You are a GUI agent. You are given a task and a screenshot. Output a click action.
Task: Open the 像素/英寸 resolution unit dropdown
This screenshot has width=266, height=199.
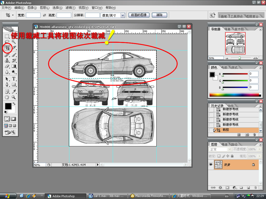point(123,15)
